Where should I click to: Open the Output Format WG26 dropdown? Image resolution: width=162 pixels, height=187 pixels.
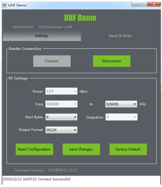[61, 130]
